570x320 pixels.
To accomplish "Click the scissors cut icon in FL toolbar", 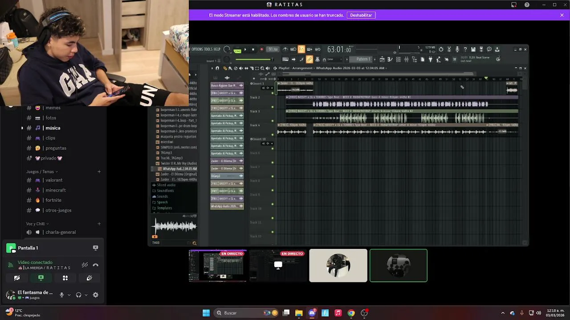I will (x=449, y=49).
